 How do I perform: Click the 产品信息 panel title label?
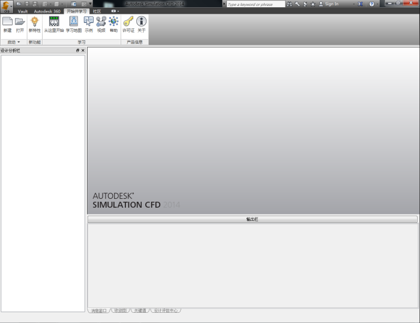(134, 42)
